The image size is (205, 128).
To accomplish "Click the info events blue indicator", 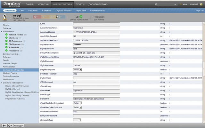I will pyautogui.click(x=61, y=17).
